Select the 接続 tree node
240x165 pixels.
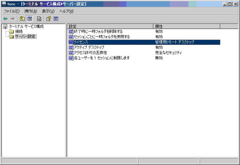[x=19, y=32]
